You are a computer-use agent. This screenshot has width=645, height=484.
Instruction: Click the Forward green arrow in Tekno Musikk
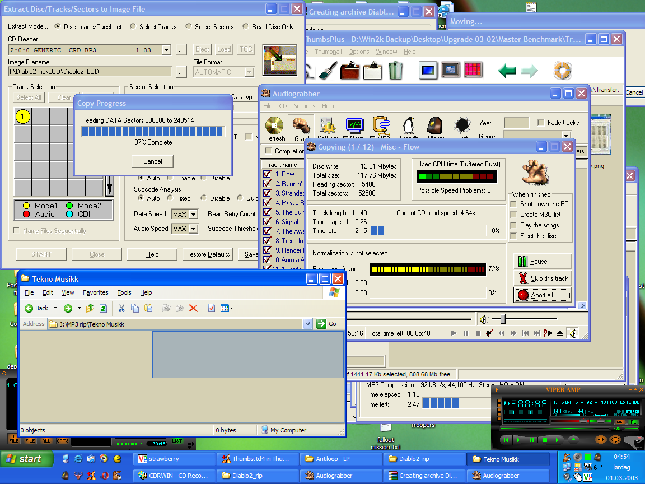pyautogui.click(x=68, y=308)
